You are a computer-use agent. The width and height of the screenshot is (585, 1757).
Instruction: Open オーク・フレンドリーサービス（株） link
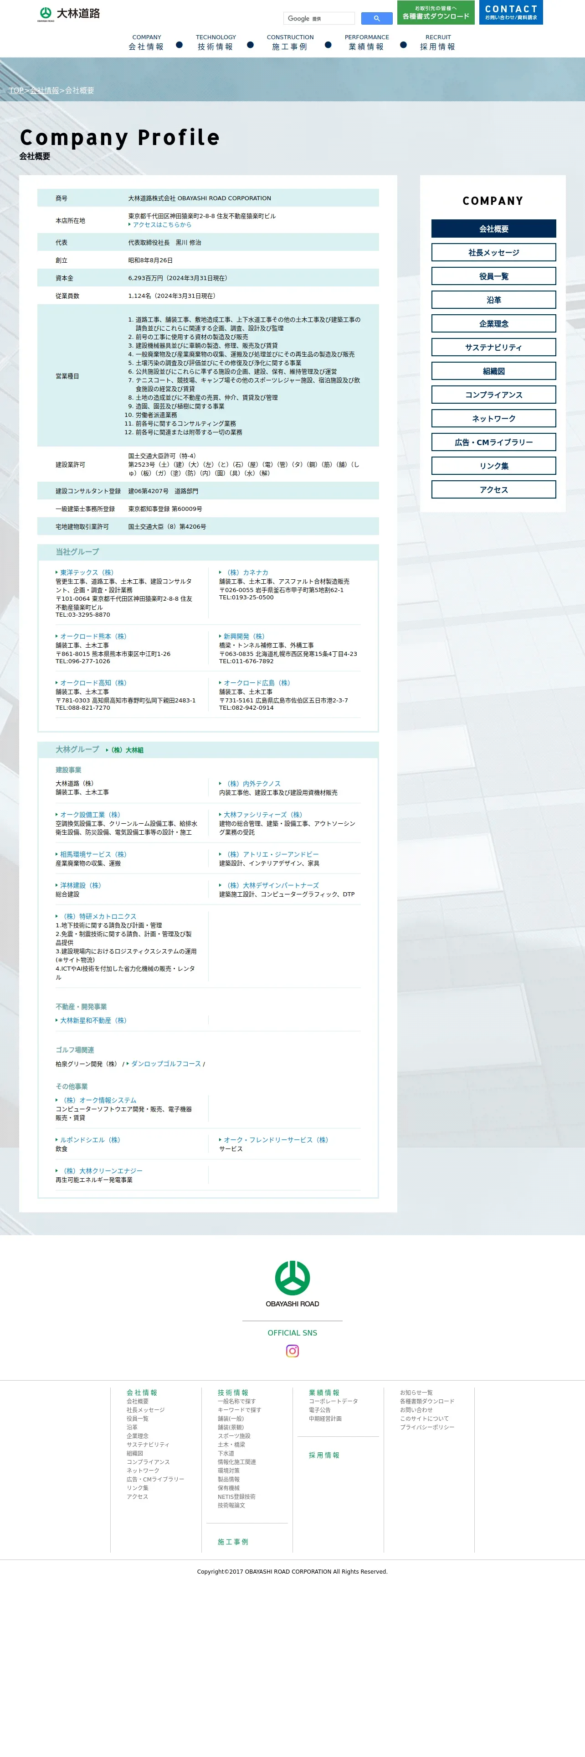click(275, 1140)
